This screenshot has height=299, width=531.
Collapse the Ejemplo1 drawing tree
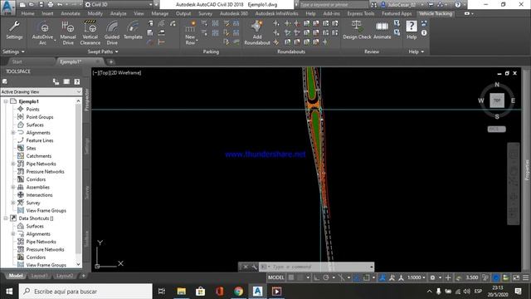pos(6,101)
